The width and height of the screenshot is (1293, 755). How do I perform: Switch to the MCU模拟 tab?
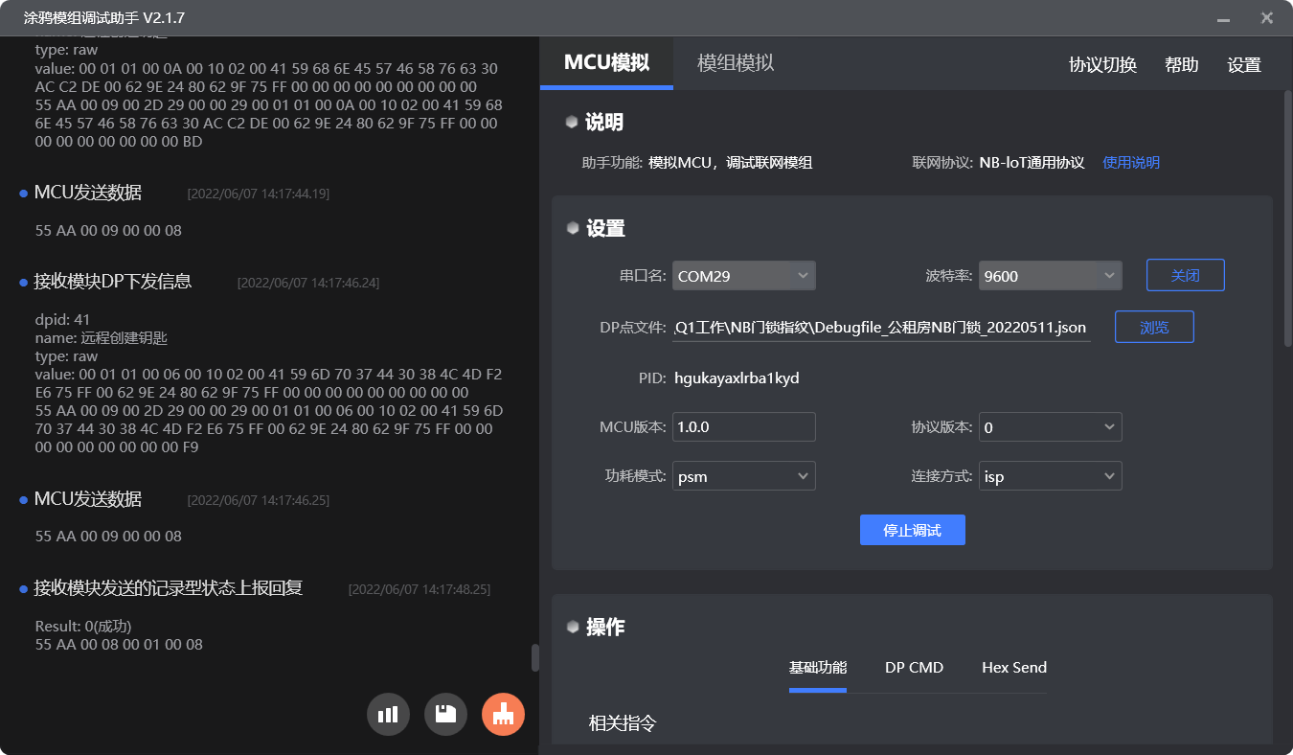[x=606, y=63]
